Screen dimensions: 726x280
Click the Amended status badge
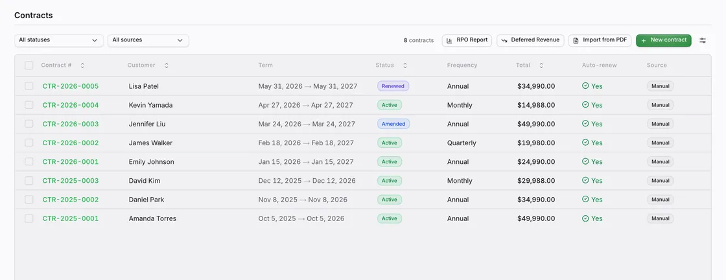[x=393, y=124]
